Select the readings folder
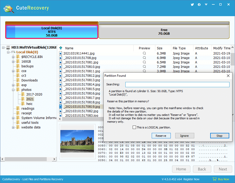The height and width of the screenshot is (183, 235). click(28, 108)
